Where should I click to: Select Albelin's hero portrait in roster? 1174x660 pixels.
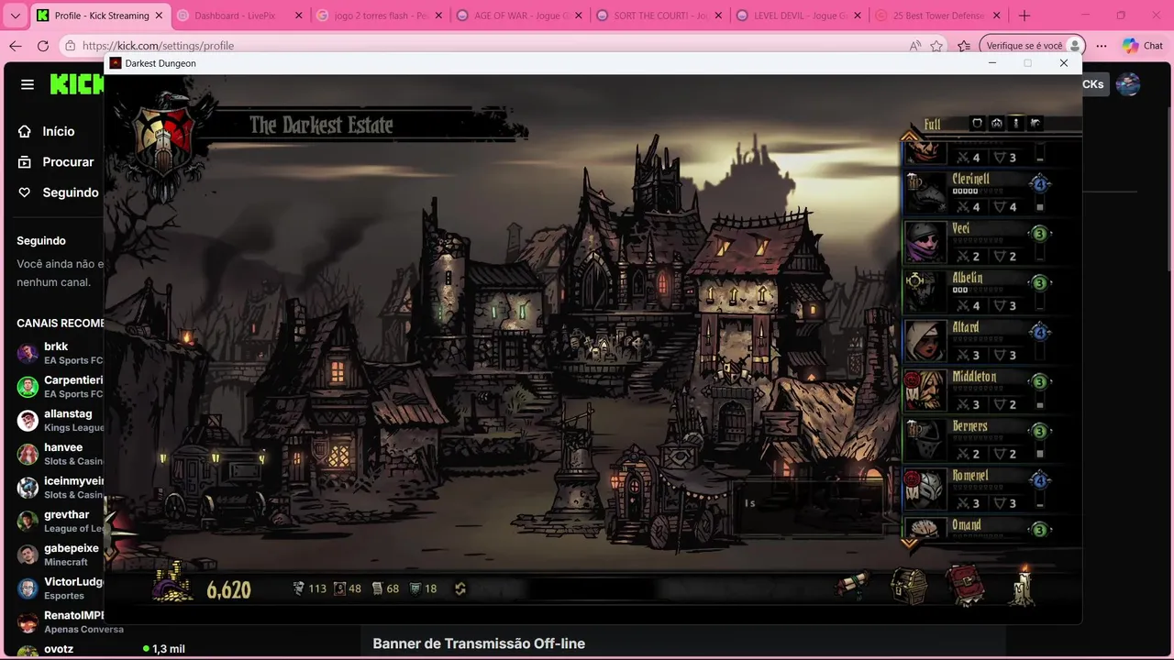(925, 291)
